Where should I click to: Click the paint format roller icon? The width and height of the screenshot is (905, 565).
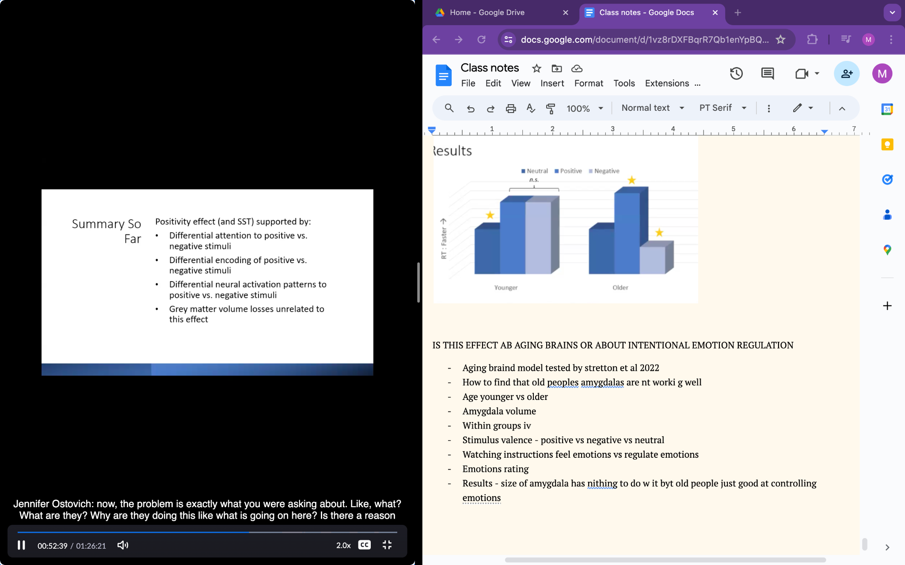551,108
